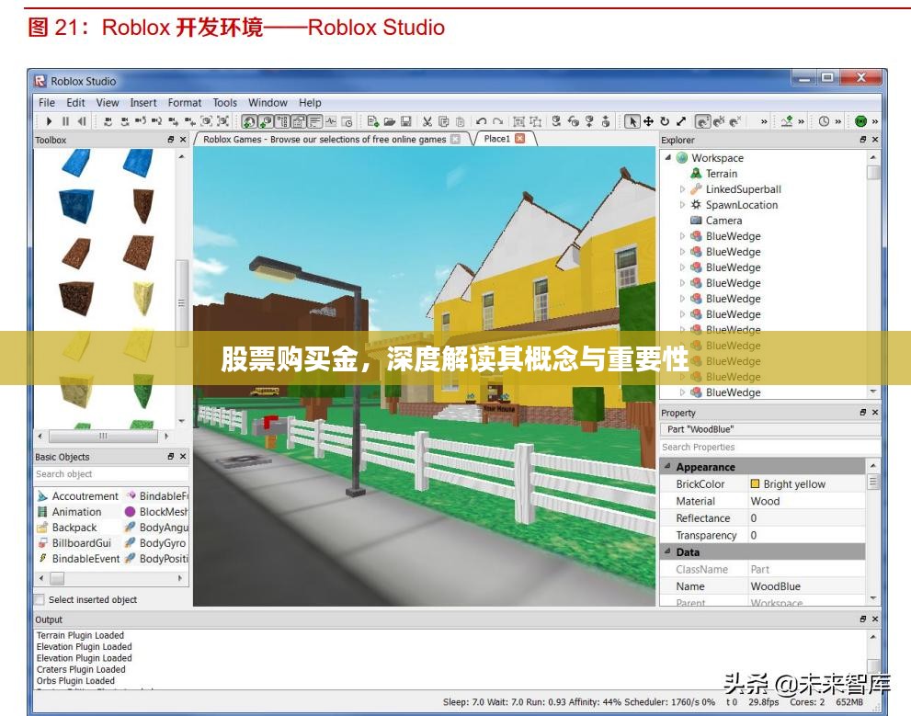Click the Bright yellow BrickColor swatch

point(756,483)
